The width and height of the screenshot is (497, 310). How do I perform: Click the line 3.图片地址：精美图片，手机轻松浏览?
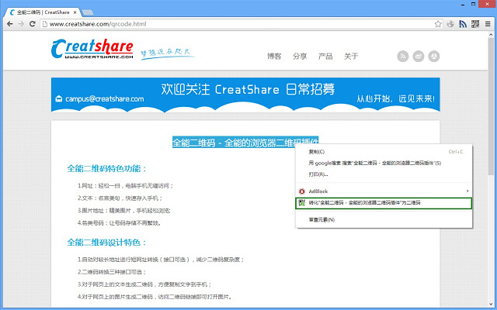(124, 211)
